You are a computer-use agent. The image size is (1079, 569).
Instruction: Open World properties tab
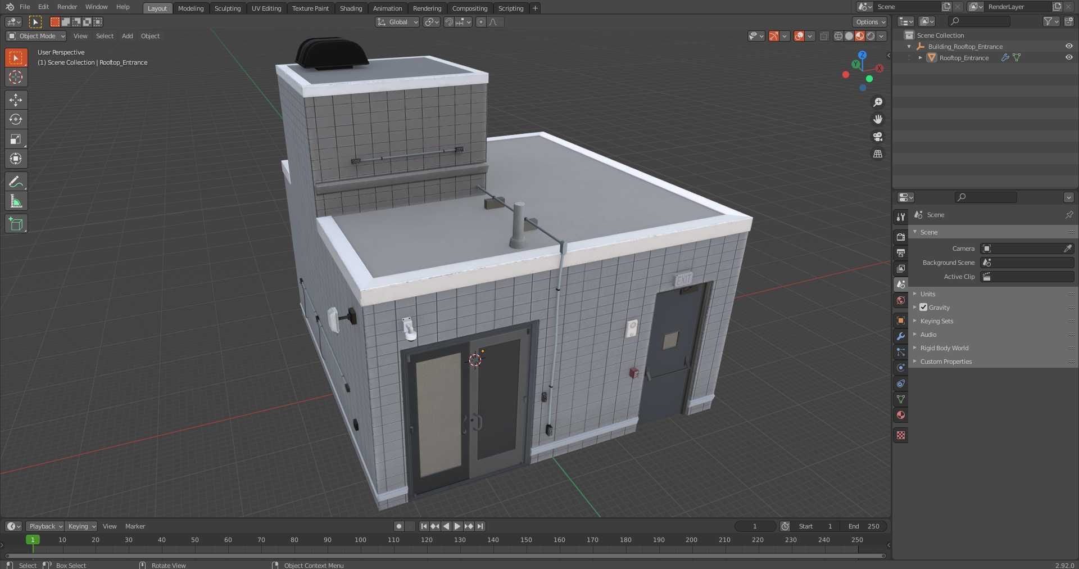pos(901,300)
